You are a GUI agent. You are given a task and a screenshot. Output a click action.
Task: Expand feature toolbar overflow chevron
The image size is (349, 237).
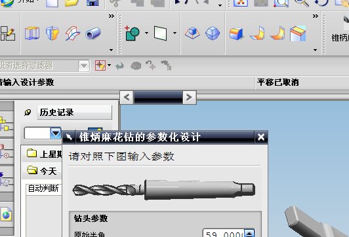(x=112, y=16)
